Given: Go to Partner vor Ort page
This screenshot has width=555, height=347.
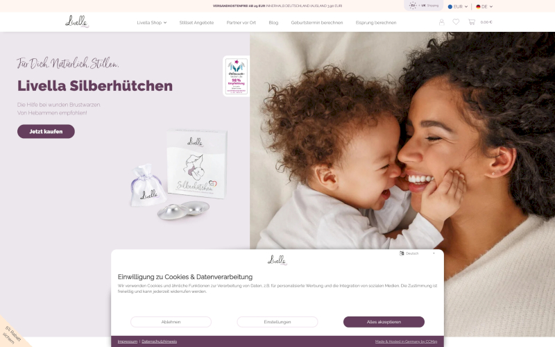Looking at the screenshot, I should coord(241,23).
